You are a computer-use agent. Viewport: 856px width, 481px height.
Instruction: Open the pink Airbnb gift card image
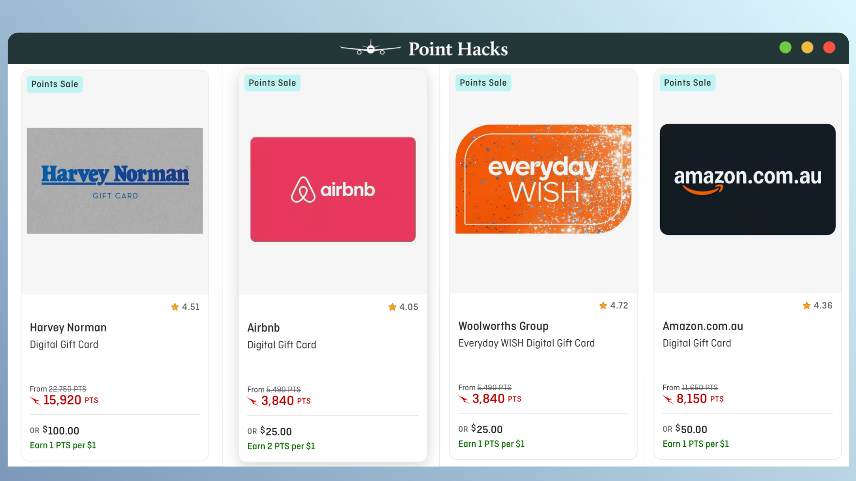point(333,189)
